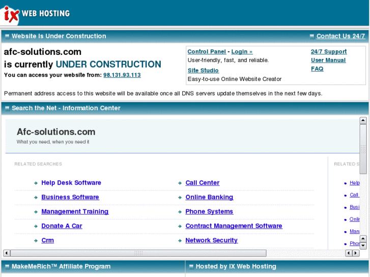Viewport: 370px width, 277px height.
Task: Click arrow icon beside Donate A Car
Action: [x=36, y=226]
